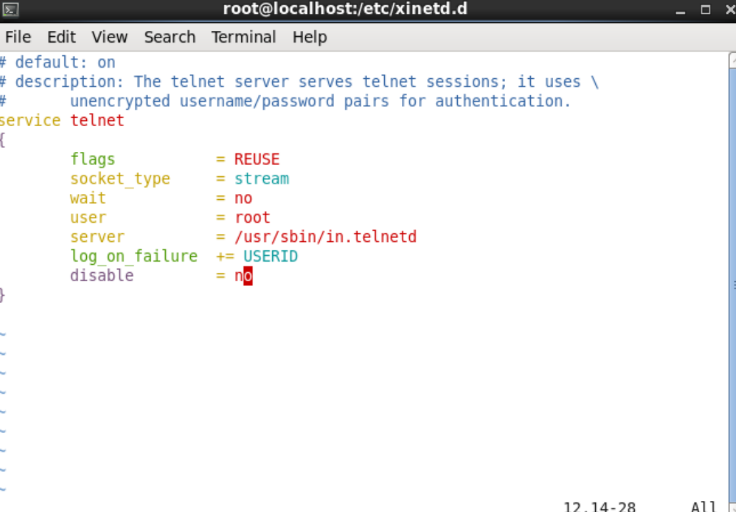Open the Edit menu
This screenshot has width=736, height=512.
[61, 37]
